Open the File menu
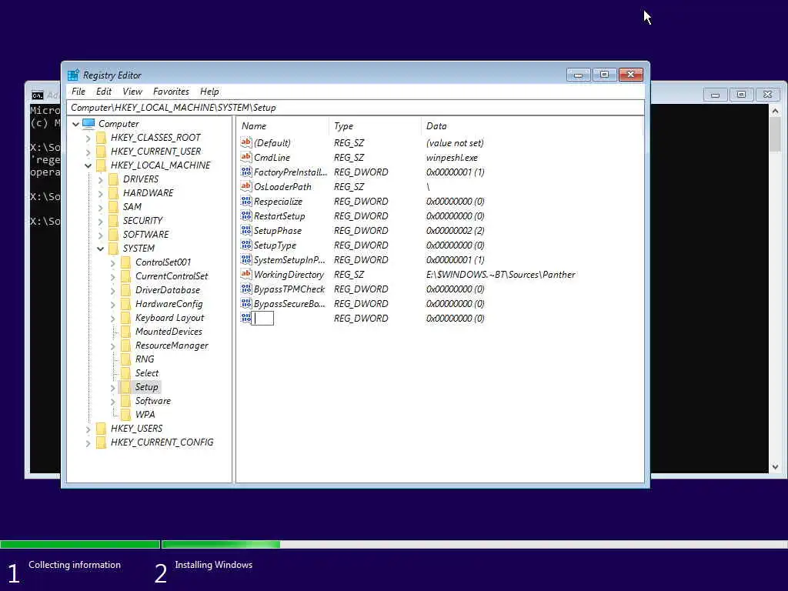788x591 pixels. pos(78,92)
